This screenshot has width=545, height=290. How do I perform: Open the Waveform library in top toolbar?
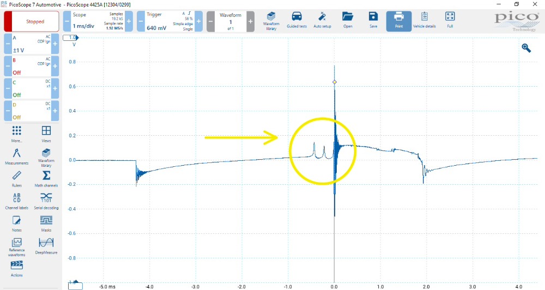point(271,20)
